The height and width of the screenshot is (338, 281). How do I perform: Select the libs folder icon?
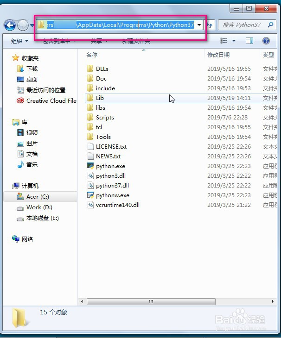(x=90, y=108)
